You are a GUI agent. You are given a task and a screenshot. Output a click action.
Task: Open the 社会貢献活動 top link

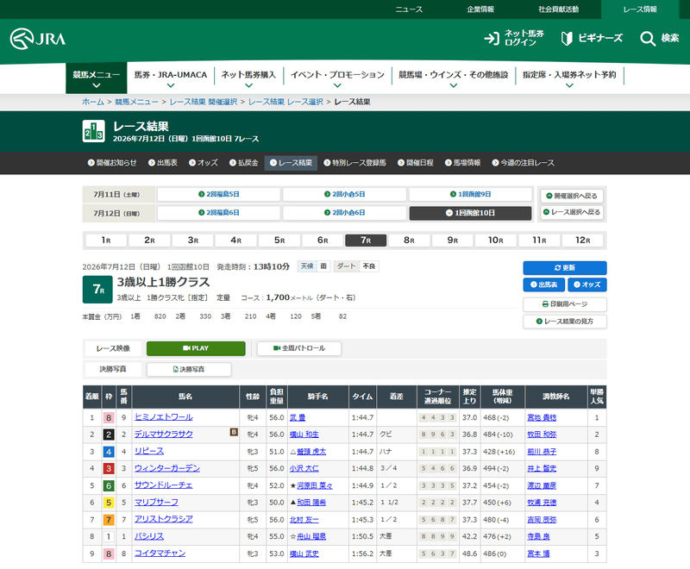[558, 9]
